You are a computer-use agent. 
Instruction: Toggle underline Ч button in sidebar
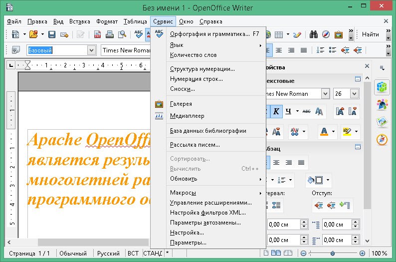tap(288, 111)
